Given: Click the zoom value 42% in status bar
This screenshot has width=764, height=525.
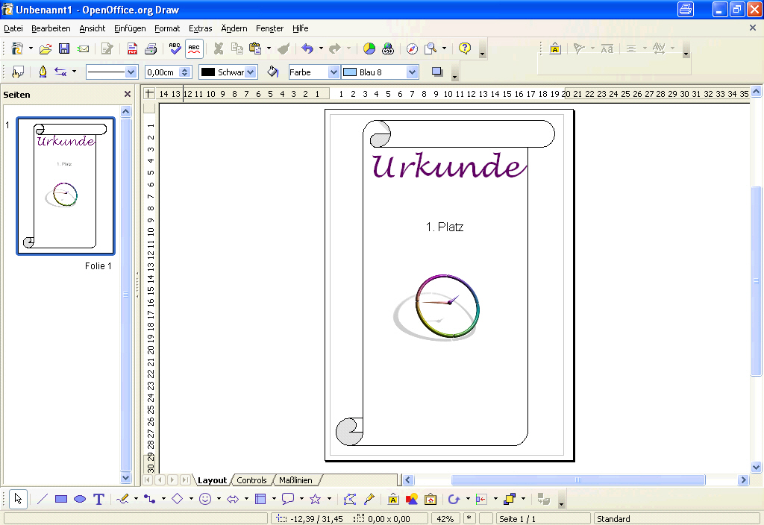Looking at the screenshot, I should coord(445,519).
